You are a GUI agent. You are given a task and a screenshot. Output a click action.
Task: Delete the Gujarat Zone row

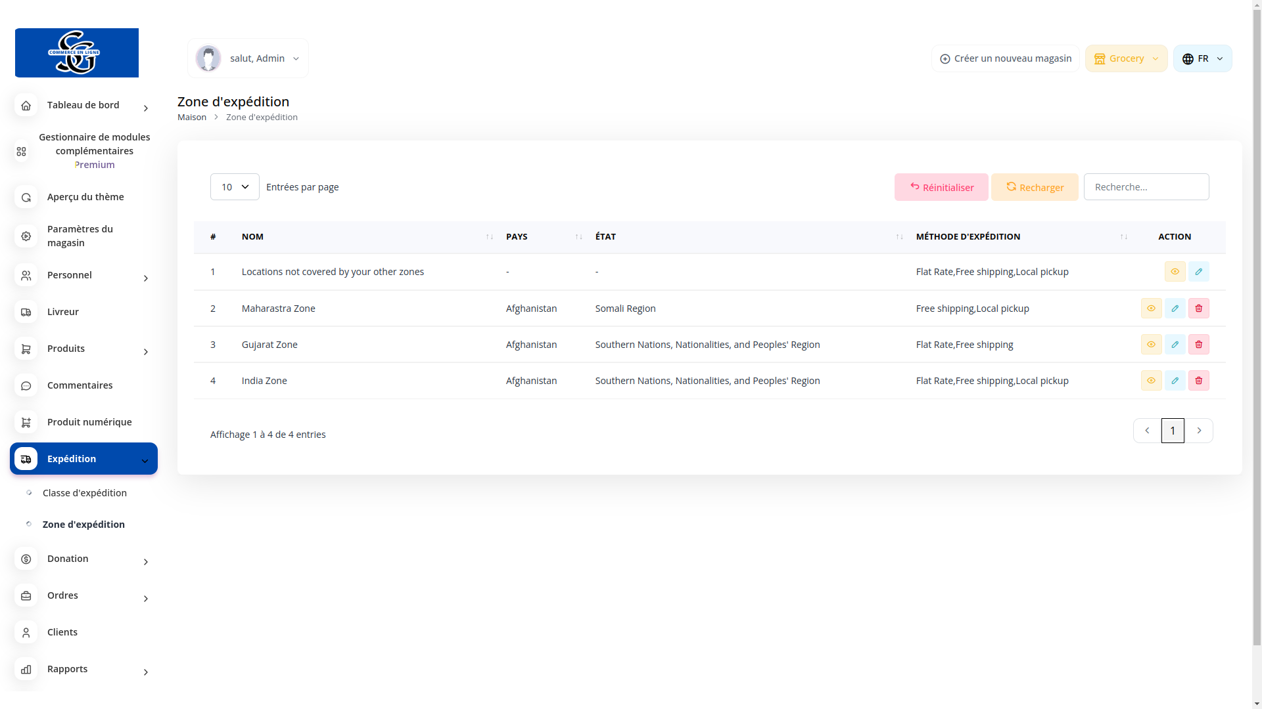point(1198,345)
